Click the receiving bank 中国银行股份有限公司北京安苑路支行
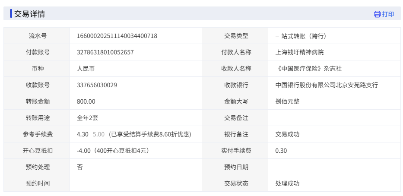403x196 pixels. point(327,85)
